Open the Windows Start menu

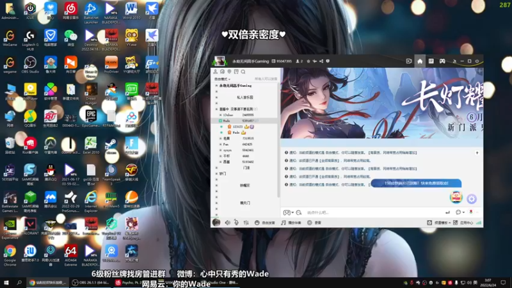[6, 282]
